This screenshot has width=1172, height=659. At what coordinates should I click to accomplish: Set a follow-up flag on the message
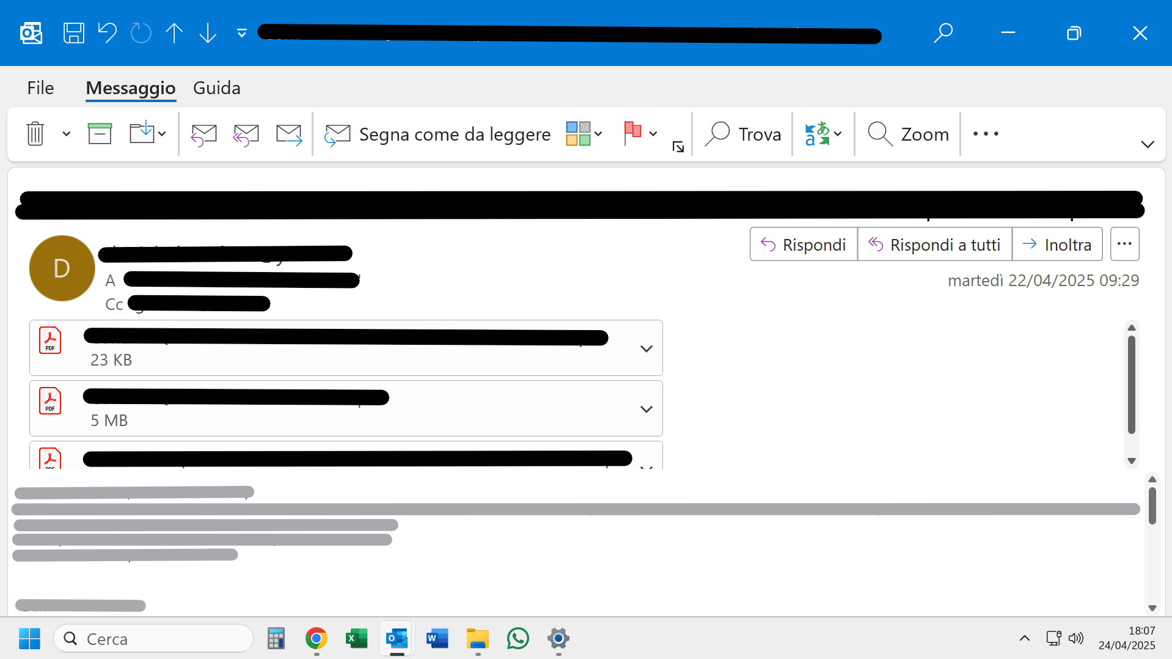tap(634, 133)
